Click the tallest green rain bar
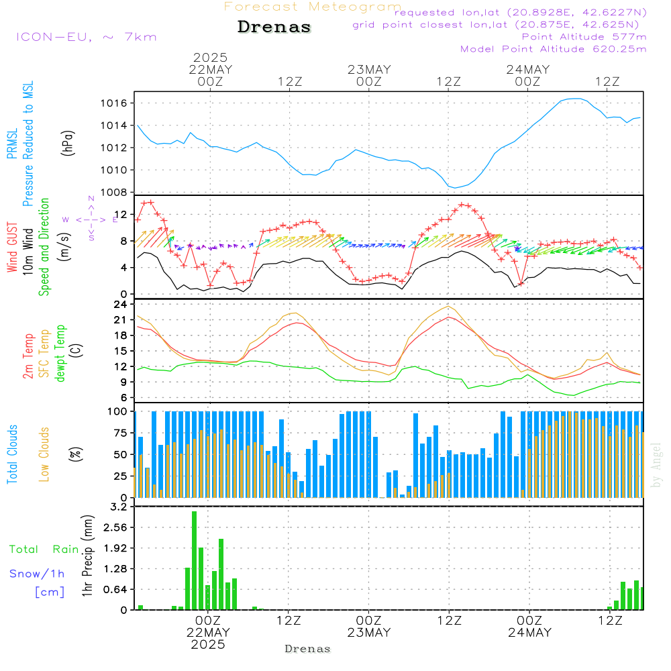 (194, 560)
